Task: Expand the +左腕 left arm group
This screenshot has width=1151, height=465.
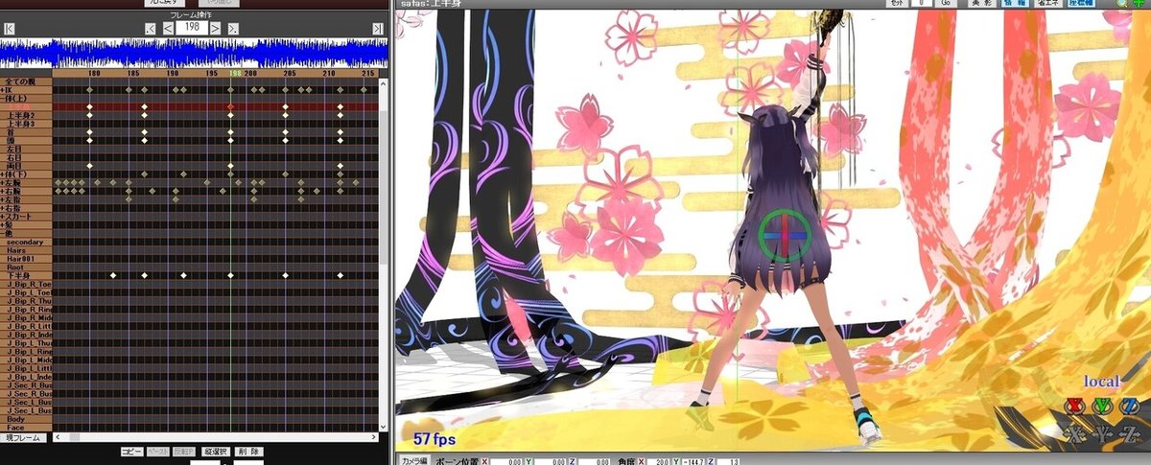Action: point(26,182)
